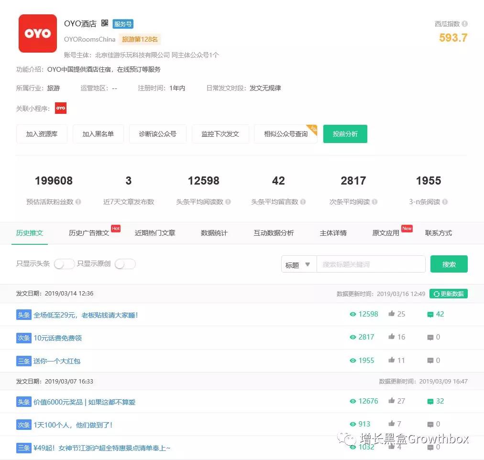484x460 pixels.
Task: Expand the 标题 search type dropdown
Action: (x=299, y=264)
